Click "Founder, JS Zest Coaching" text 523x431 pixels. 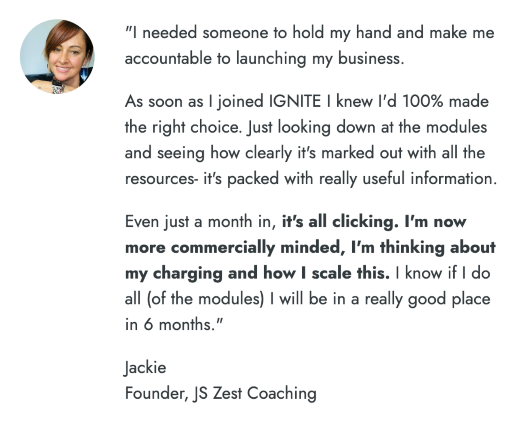(221, 393)
